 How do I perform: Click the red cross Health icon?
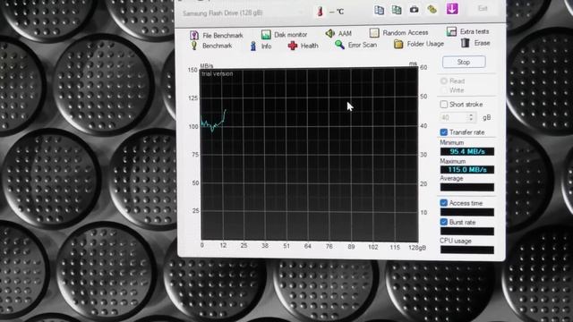tap(293, 46)
